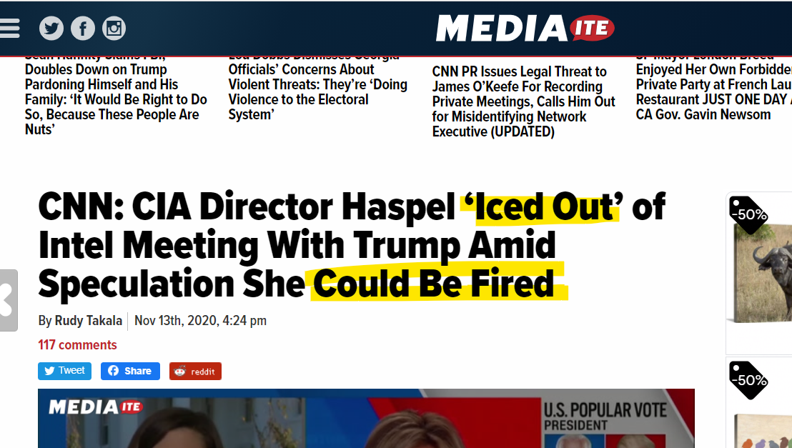This screenshot has height=448, width=792.
Task: Open the CNN PR legal threat O'Keefe story
Action: pyautogui.click(x=524, y=101)
